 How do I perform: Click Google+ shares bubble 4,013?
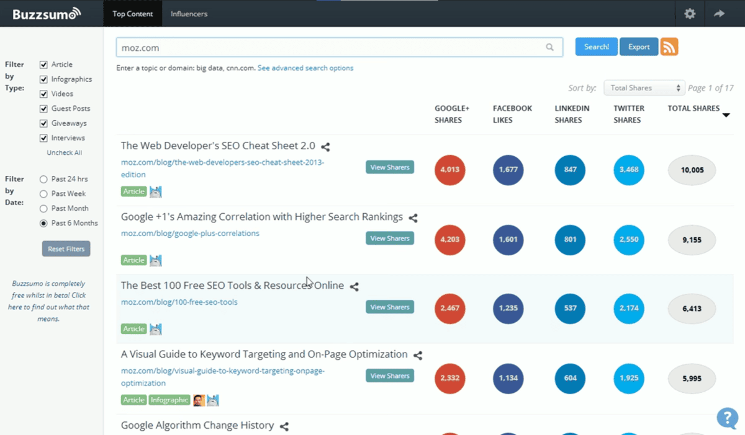pyautogui.click(x=450, y=170)
